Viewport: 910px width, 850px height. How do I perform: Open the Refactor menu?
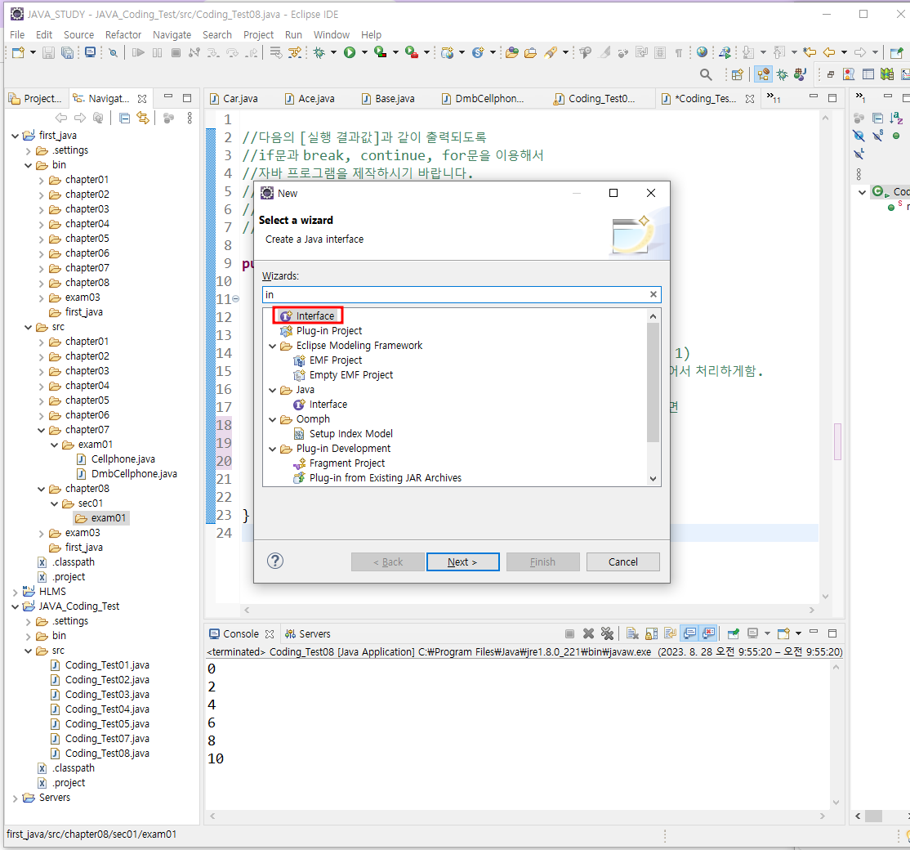tap(123, 35)
